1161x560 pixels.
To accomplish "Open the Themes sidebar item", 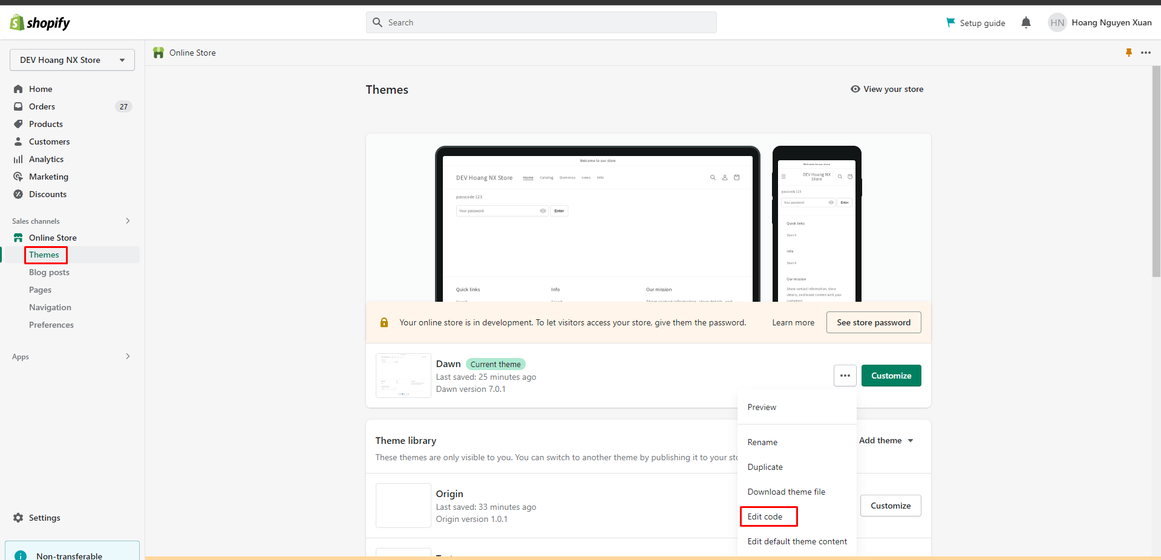I will click(44, 255).
